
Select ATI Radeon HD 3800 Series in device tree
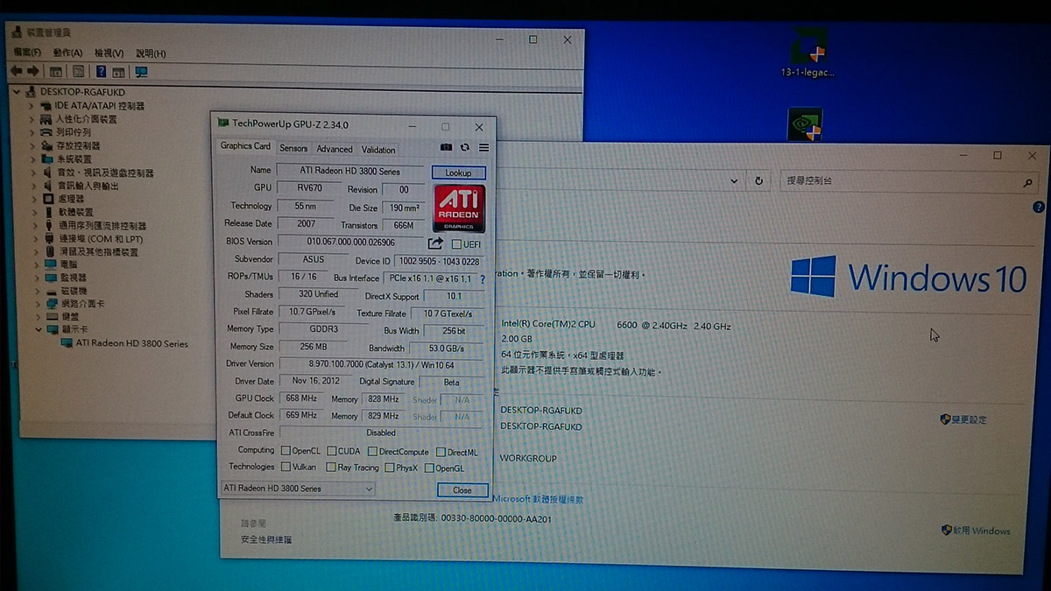point(131,343)
